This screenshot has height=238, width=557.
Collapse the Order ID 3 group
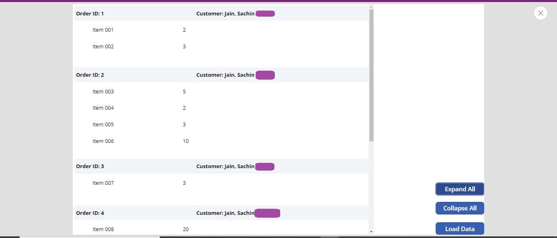[89, 166]
